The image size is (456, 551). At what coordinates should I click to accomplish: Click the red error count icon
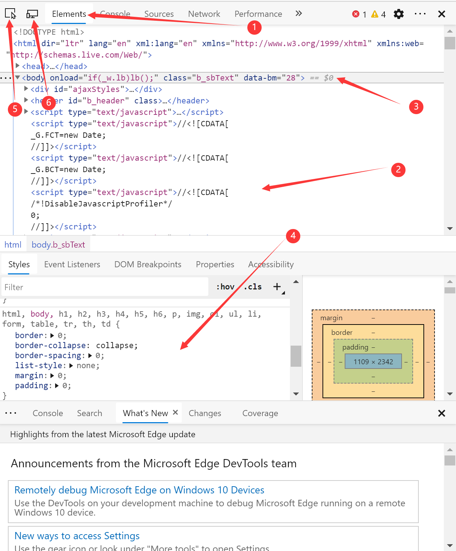(356, 14)
